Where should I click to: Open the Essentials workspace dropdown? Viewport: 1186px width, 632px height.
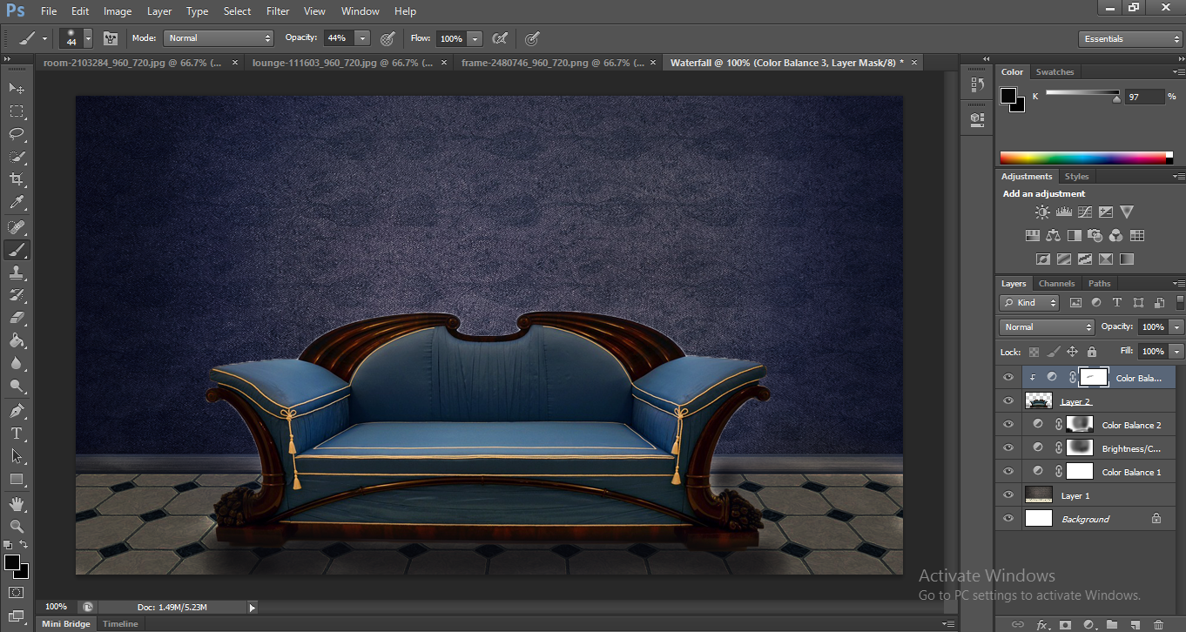[1129, 39]
